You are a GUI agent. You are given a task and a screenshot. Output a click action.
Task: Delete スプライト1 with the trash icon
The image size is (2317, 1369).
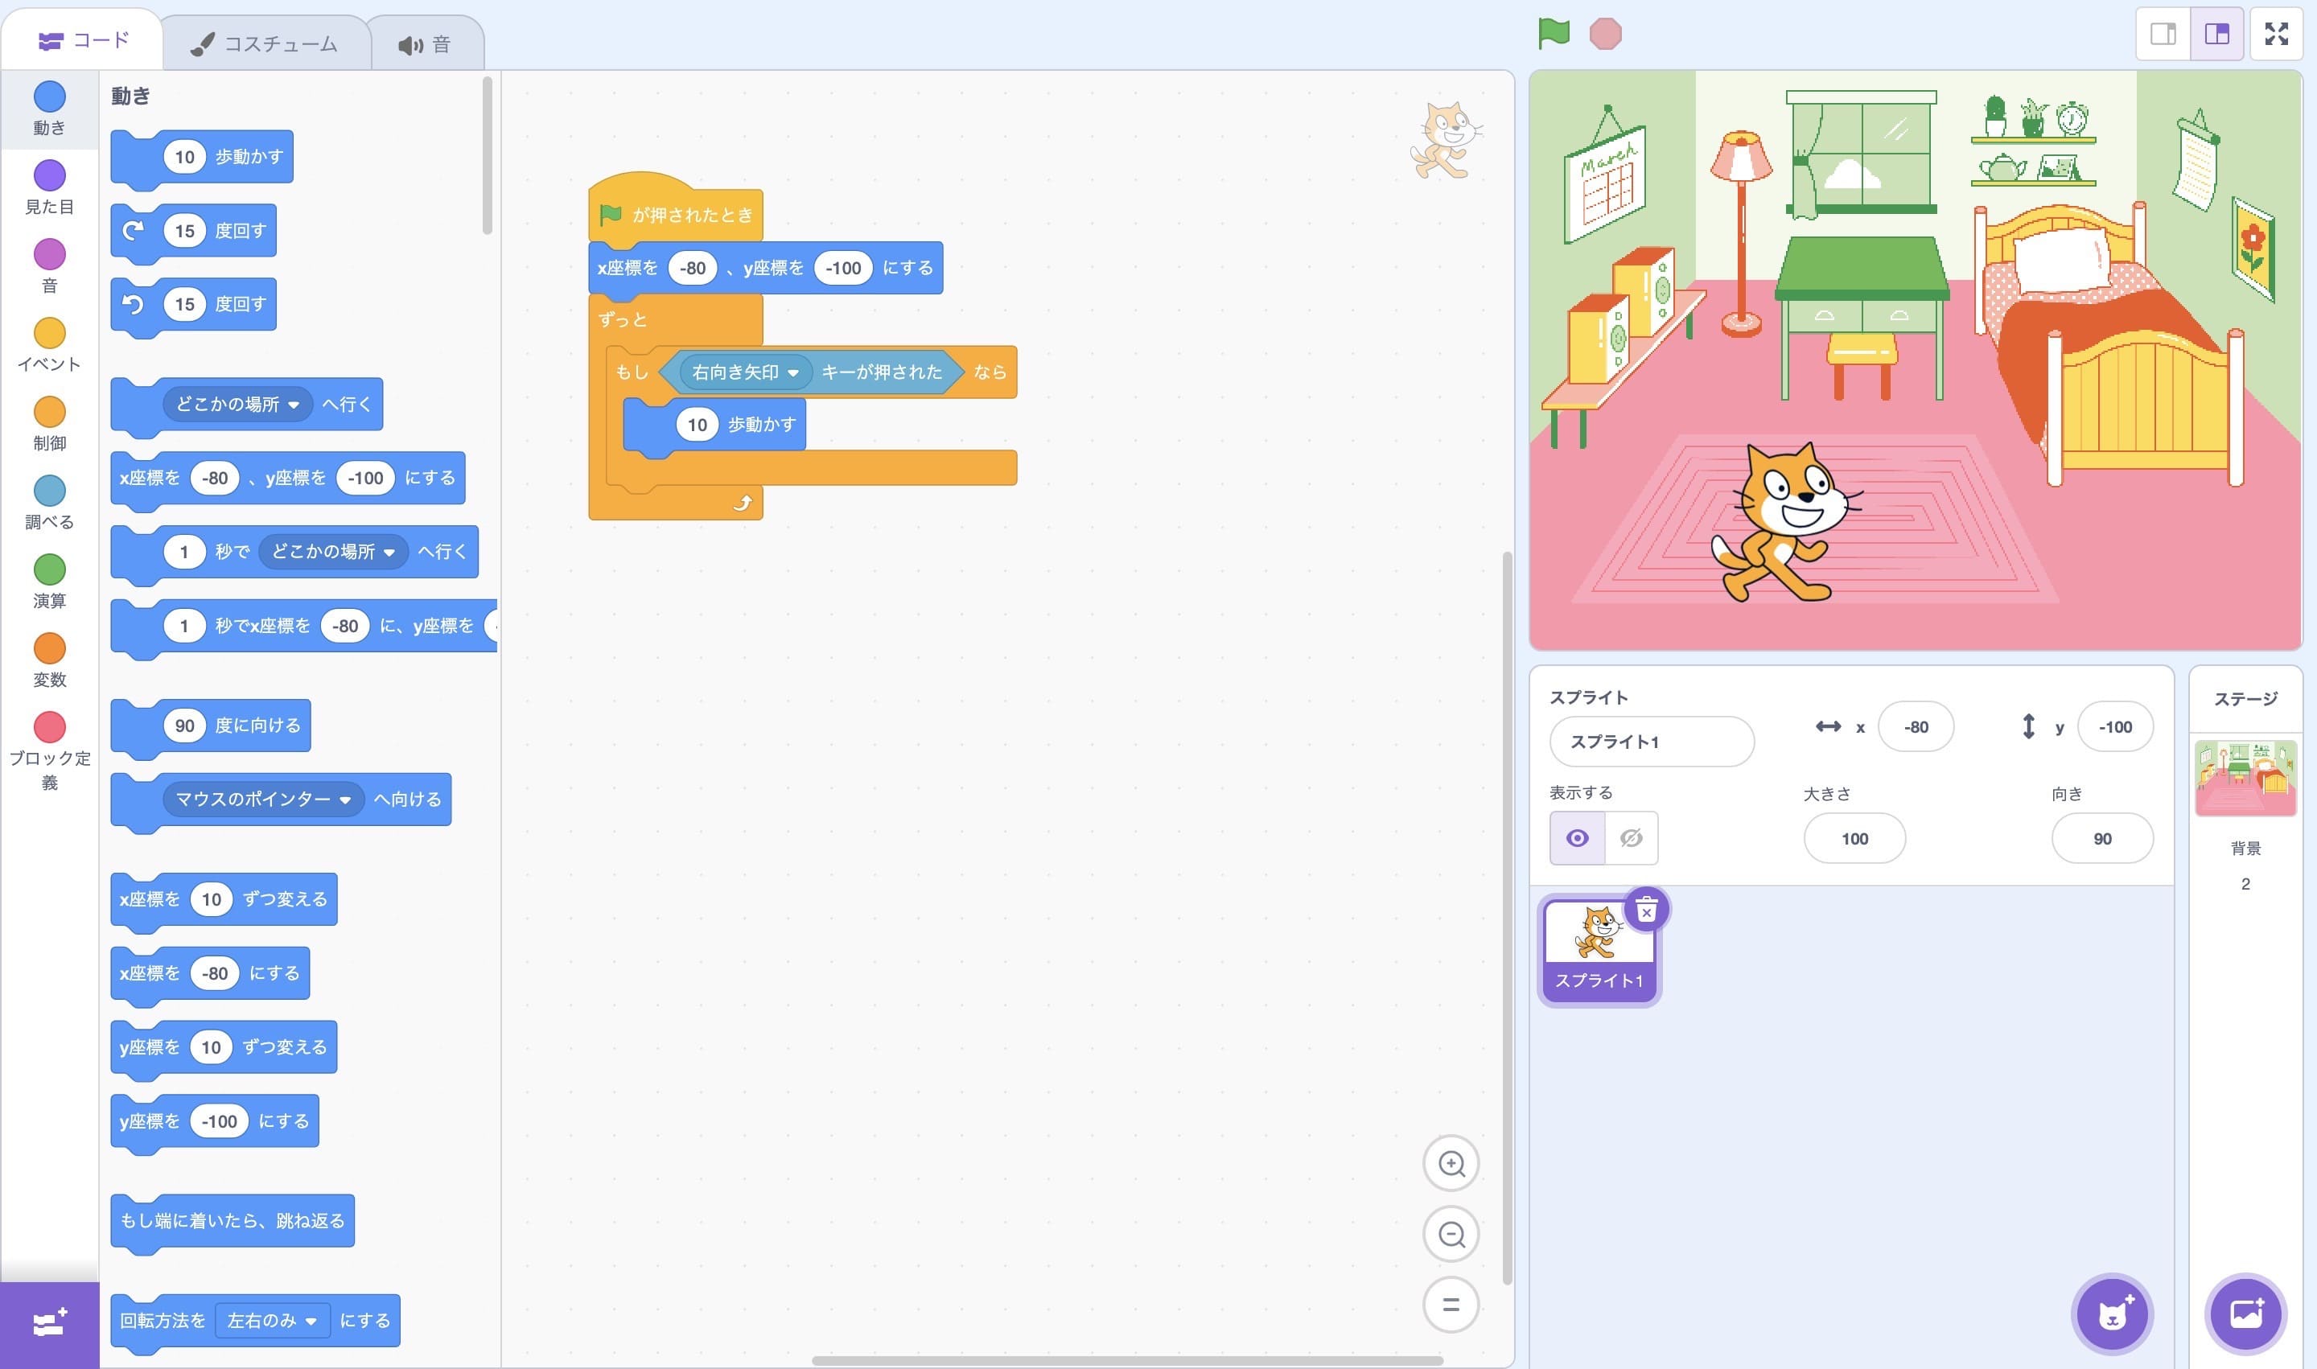[x=1646, y=911]
